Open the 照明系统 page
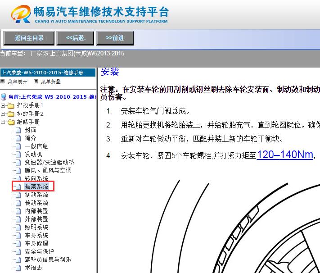This screenshot has width=320, height=273. (36, 227)
